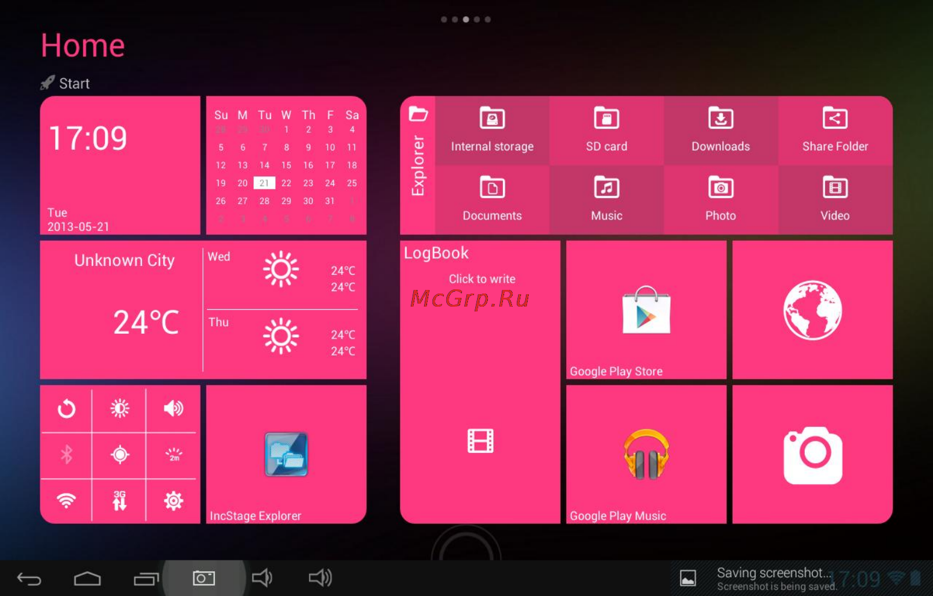Open the SD card tile

point(607,131)
